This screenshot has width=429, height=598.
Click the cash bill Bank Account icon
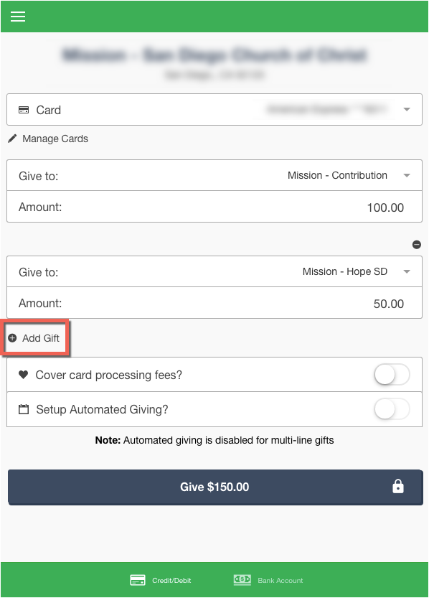(242, 580)
